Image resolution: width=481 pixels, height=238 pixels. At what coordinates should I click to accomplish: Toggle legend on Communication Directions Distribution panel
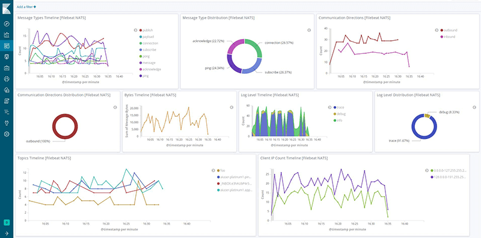tap(115, 107)
